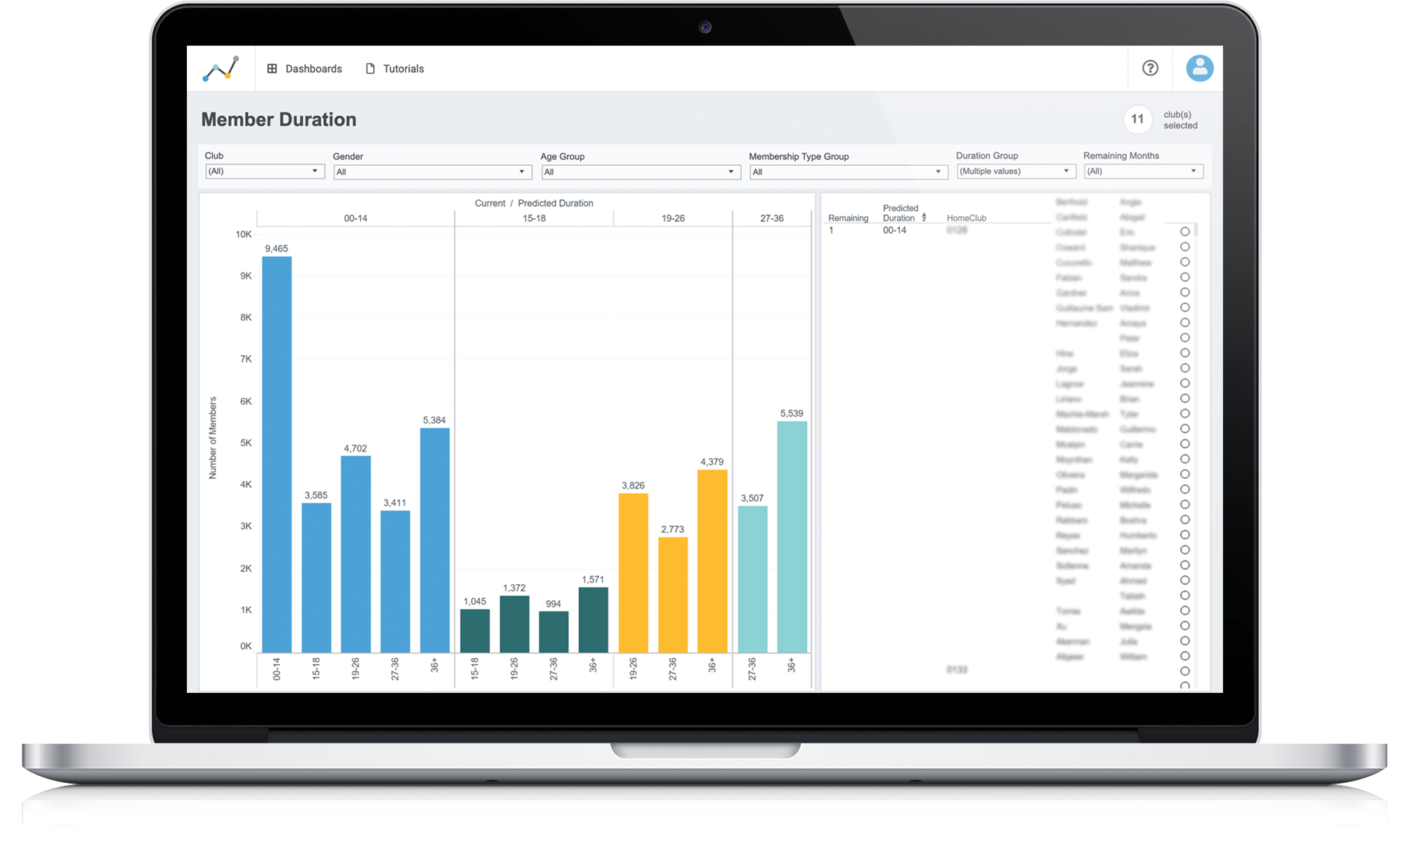Open the user profile avatar
Viewport: 1405px width, 853px height.
tap(1200, 68)
